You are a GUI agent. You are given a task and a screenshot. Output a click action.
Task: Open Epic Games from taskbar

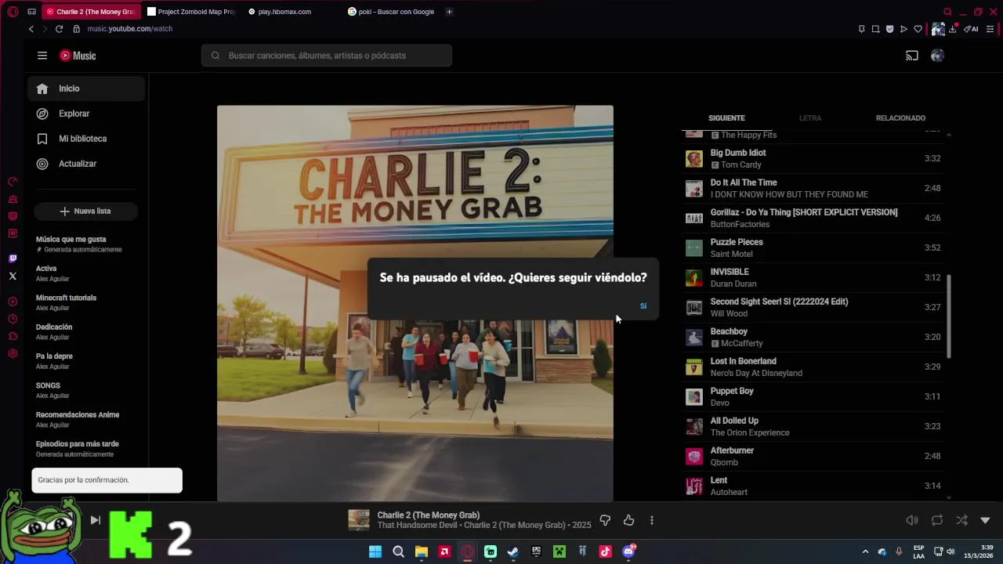pos(536,551)
